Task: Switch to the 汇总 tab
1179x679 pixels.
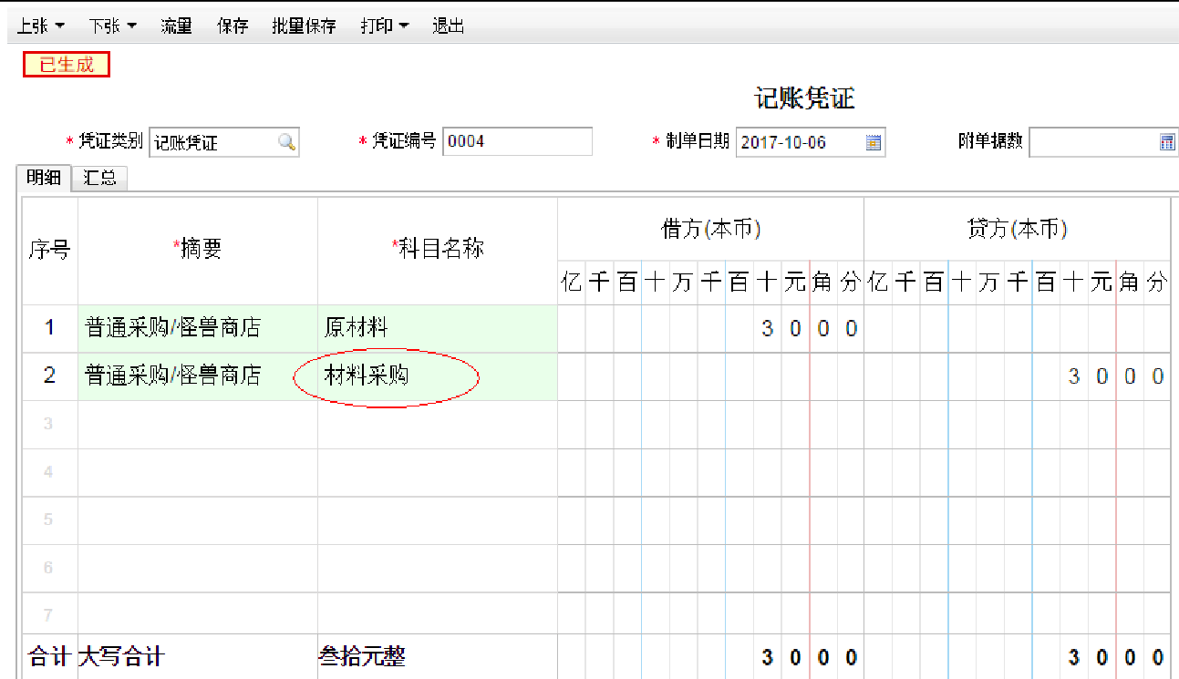Action: click(100, 179)
